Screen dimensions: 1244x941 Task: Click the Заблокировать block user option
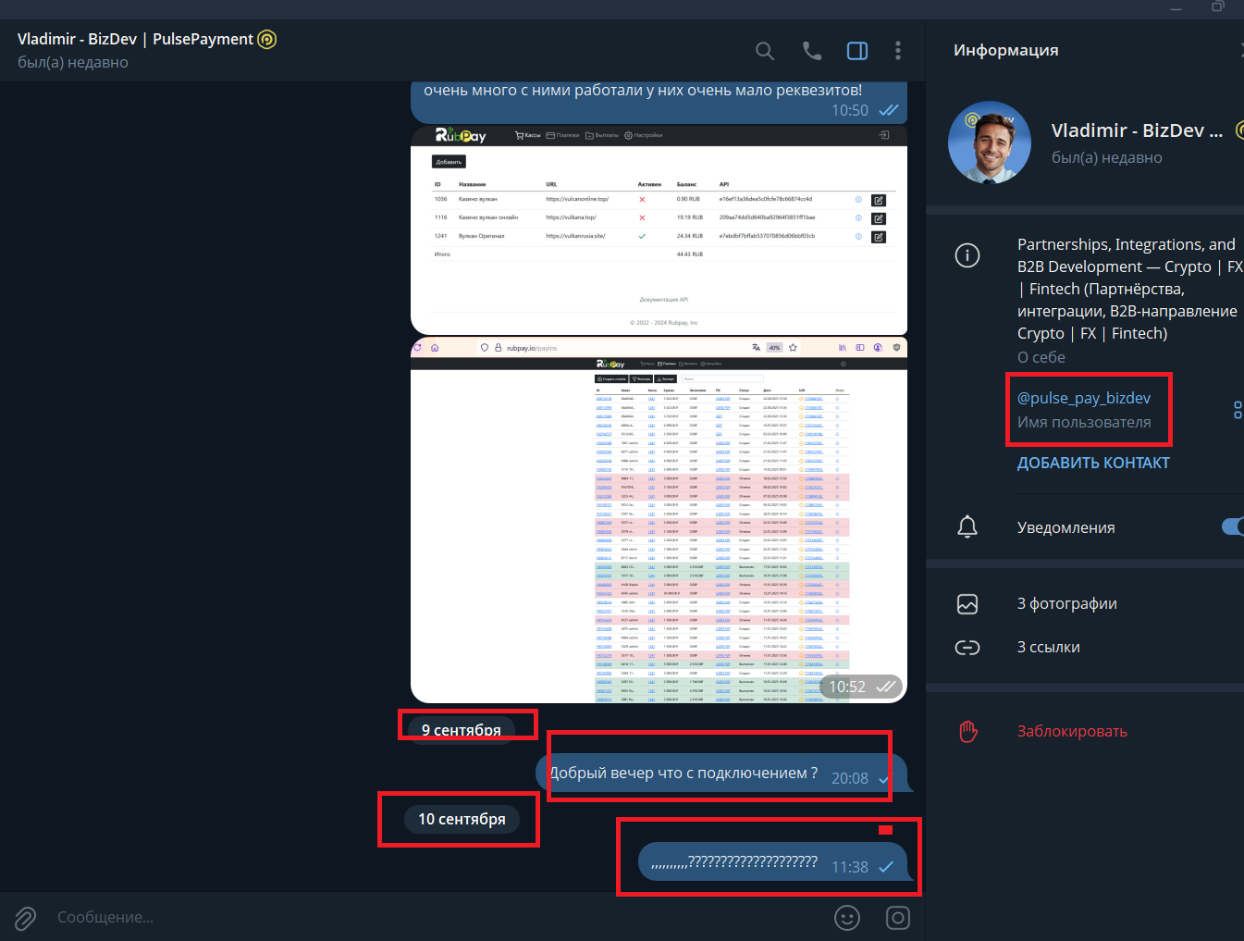pyautogui.click(x=1072, y=731)
